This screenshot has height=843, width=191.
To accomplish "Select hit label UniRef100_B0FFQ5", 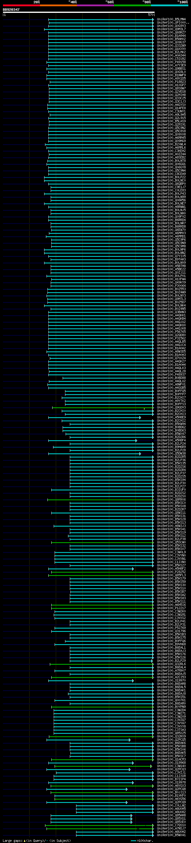I will (171, 391).
